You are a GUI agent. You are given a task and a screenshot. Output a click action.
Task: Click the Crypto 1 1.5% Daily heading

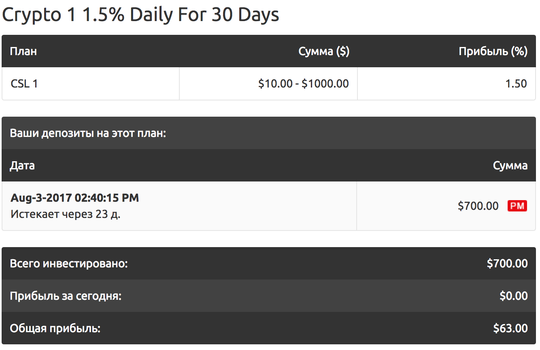(140, 15)
